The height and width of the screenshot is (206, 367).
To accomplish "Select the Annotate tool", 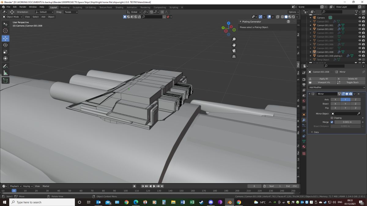I will point(5,66).
